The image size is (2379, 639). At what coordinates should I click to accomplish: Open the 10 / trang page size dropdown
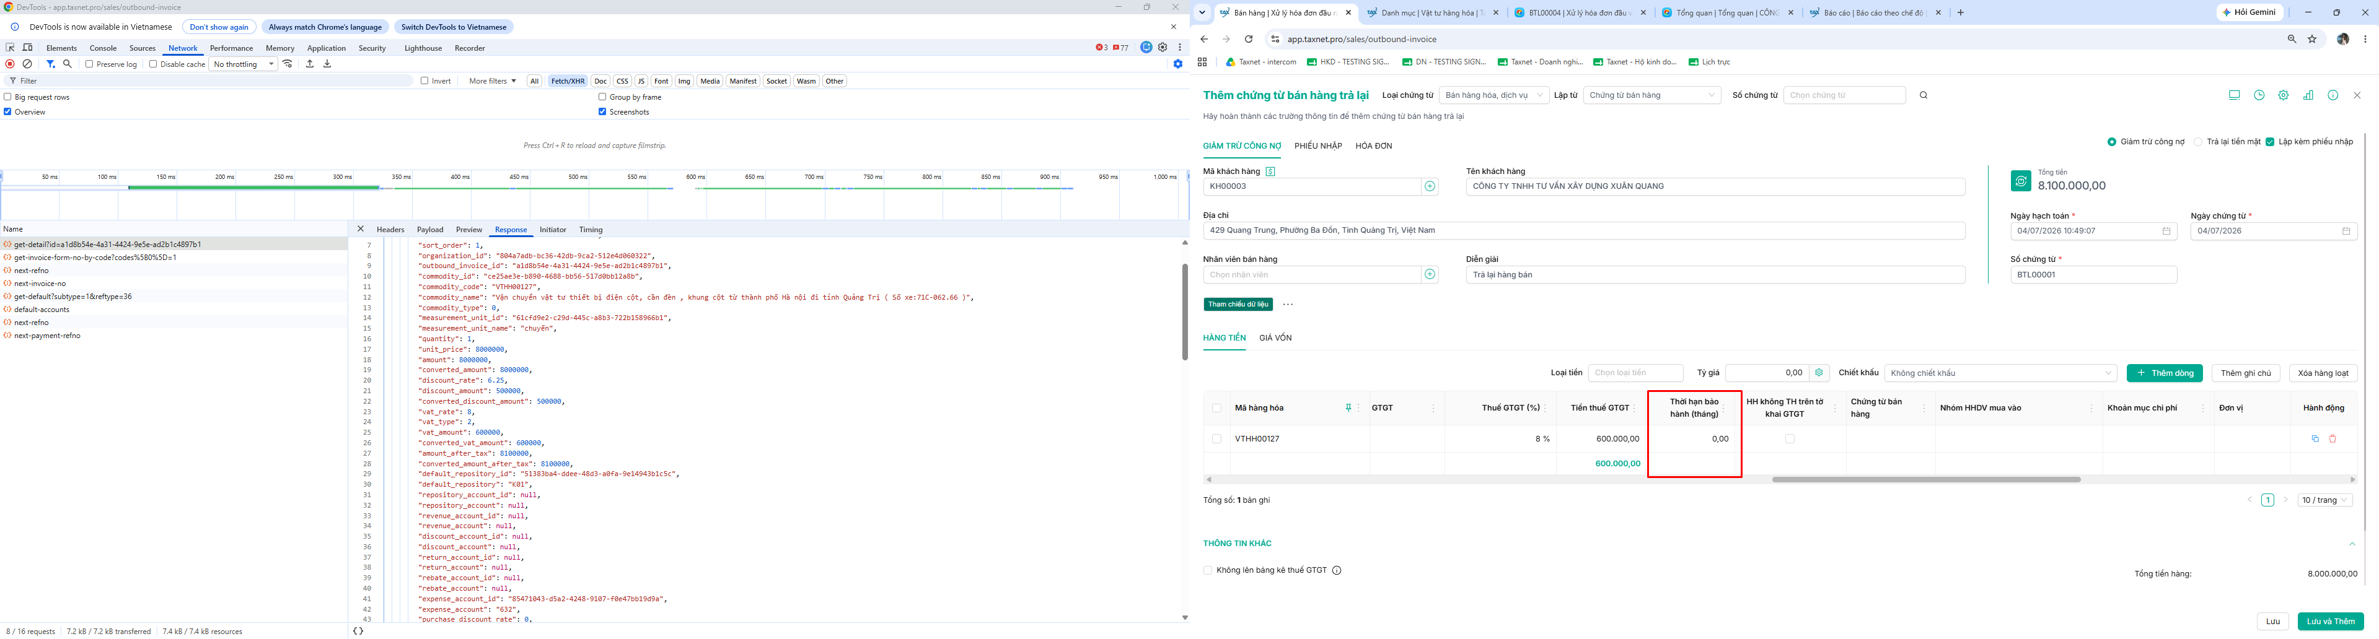[2326, 500]
